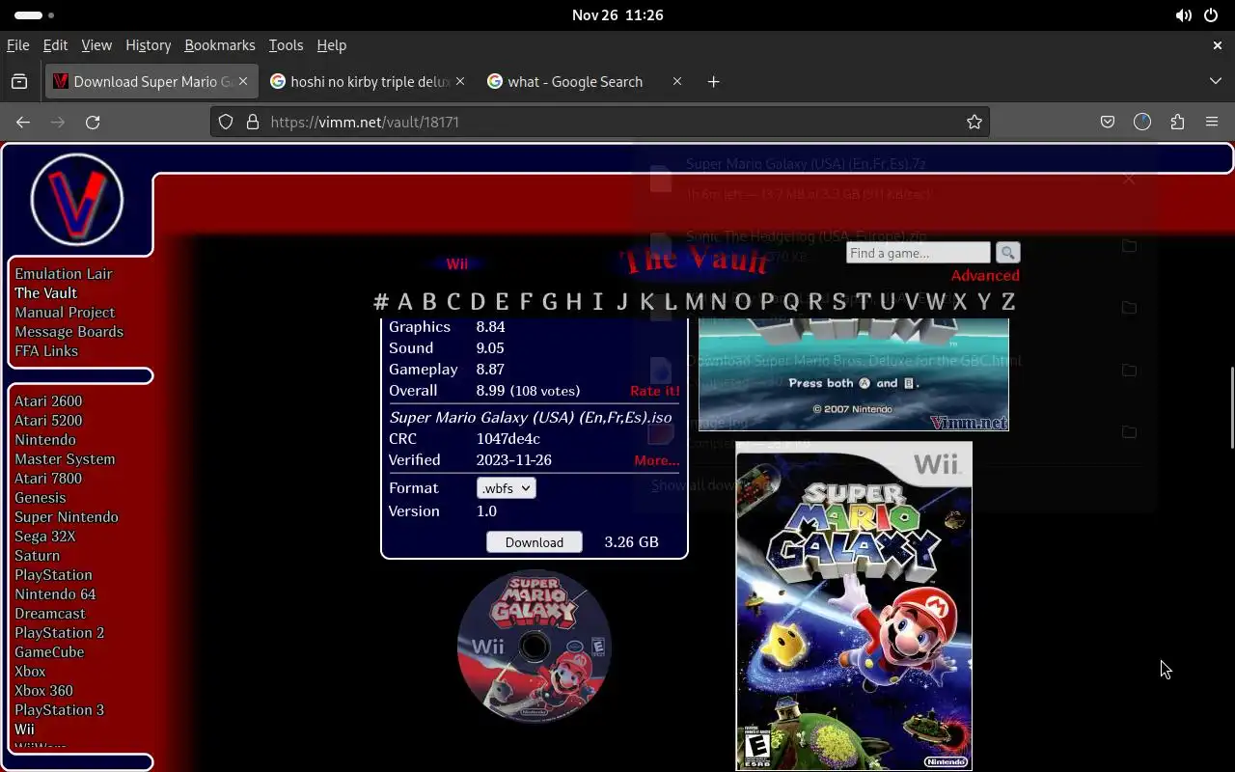Close the what - Google Search tab
This screenshot has width=1235, height=772.
(x=677, y=82)
